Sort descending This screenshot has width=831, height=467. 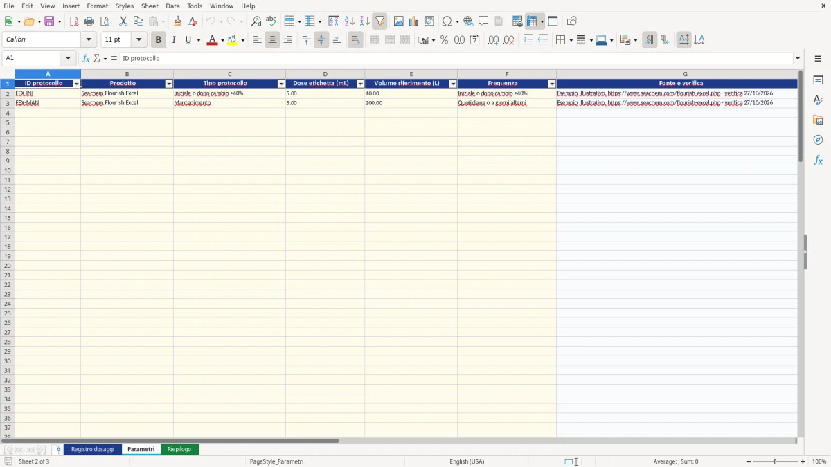364,21
